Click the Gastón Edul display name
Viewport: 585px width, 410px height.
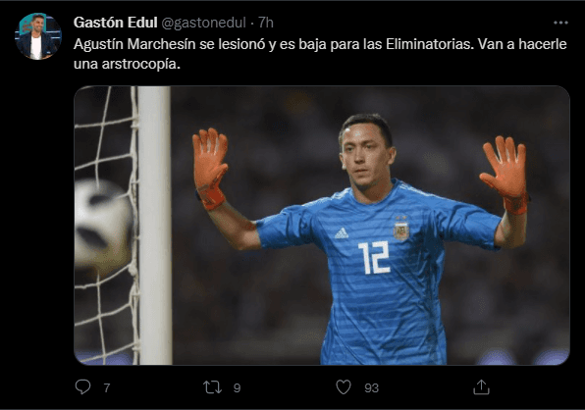click(115, 23)
